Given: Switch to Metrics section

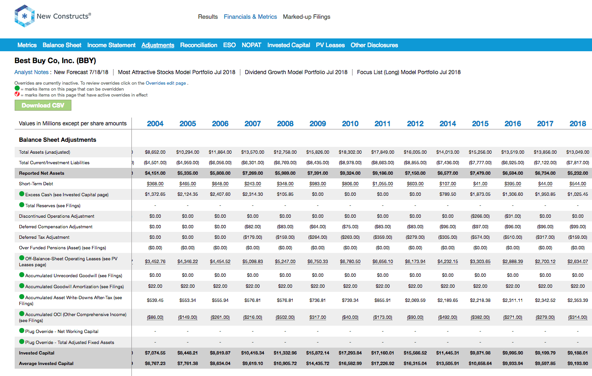Looking at the screenshot, I should pyautogui.click(x=27, y=45).
